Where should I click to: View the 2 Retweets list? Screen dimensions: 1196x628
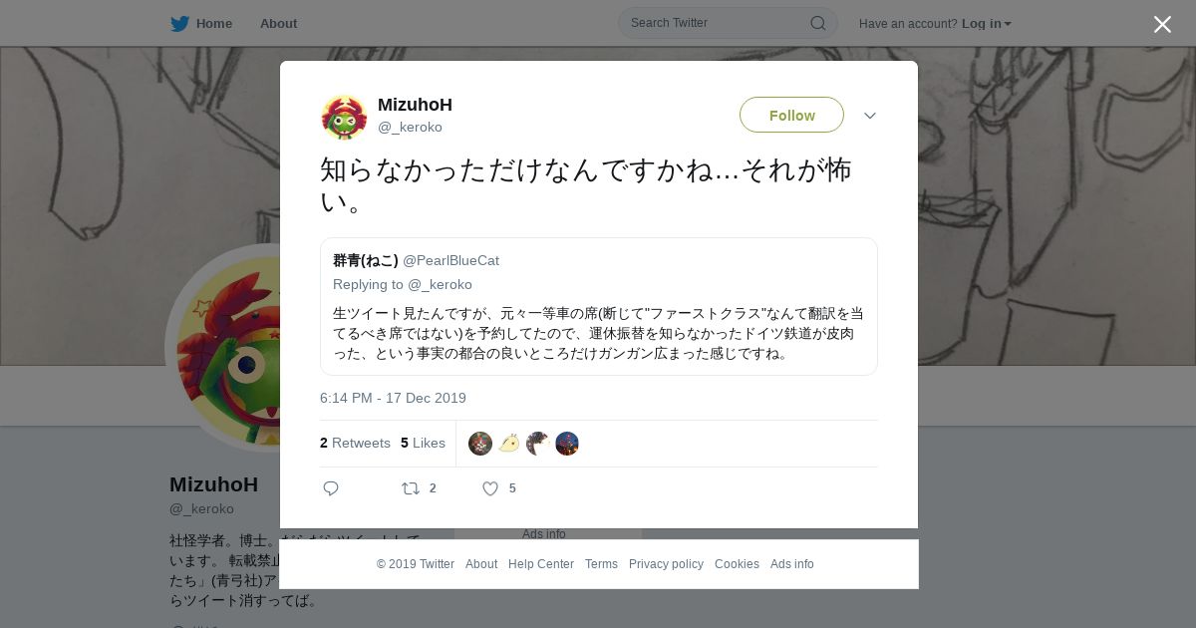[x=355, y=443]
